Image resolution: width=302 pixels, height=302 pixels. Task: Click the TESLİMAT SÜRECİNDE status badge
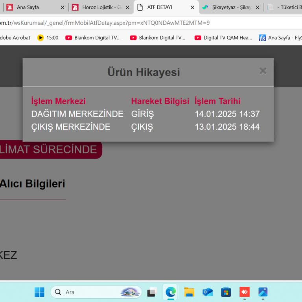(x=51, y=150)
